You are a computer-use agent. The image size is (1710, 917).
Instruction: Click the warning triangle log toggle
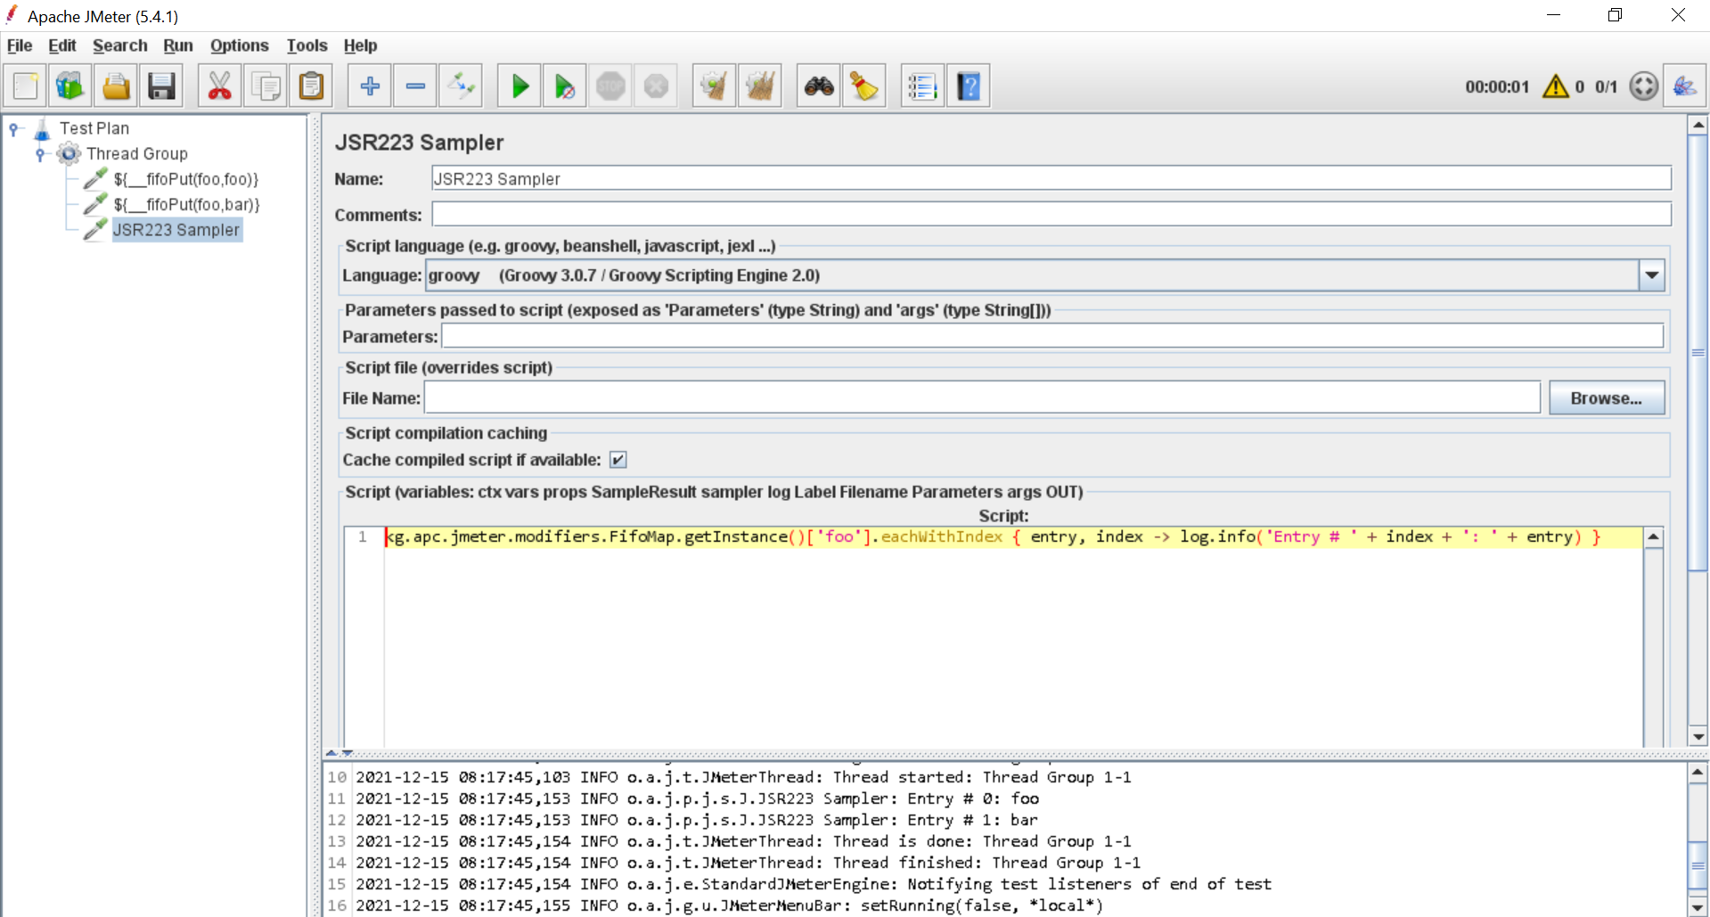1556,86
